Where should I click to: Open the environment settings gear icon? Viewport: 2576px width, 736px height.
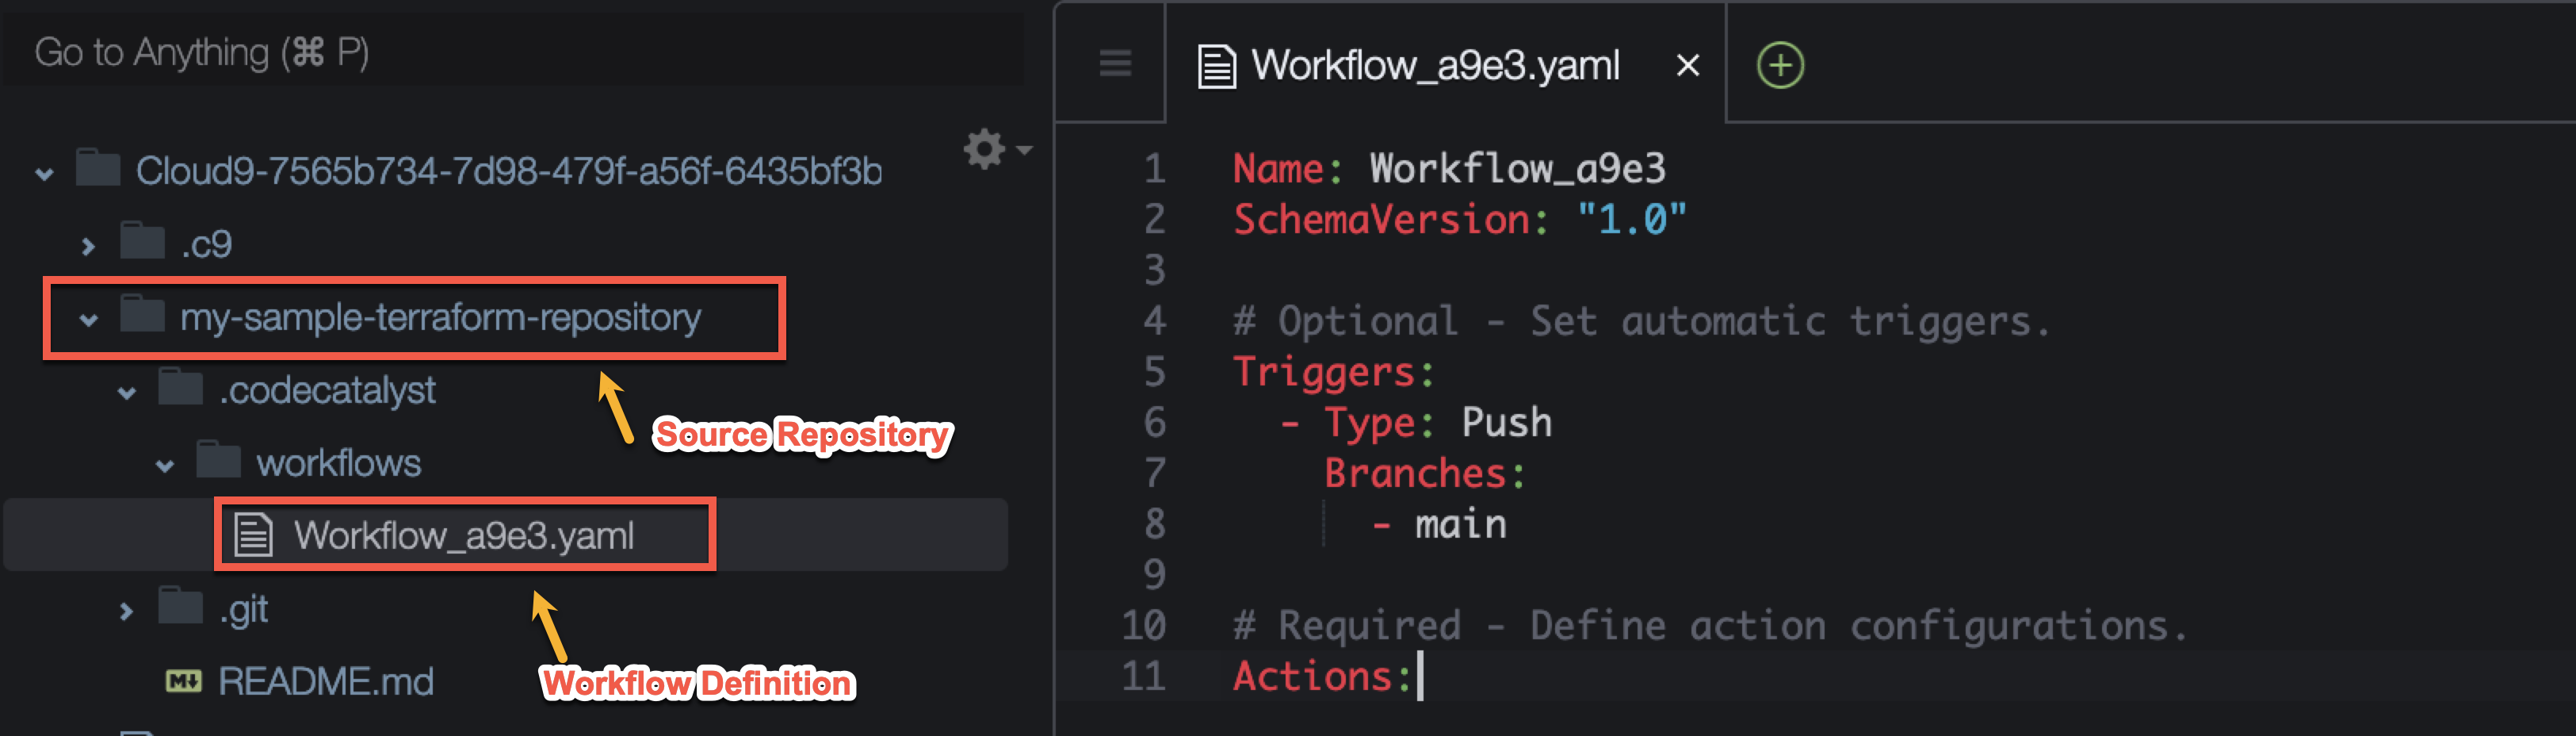point(984,149)
